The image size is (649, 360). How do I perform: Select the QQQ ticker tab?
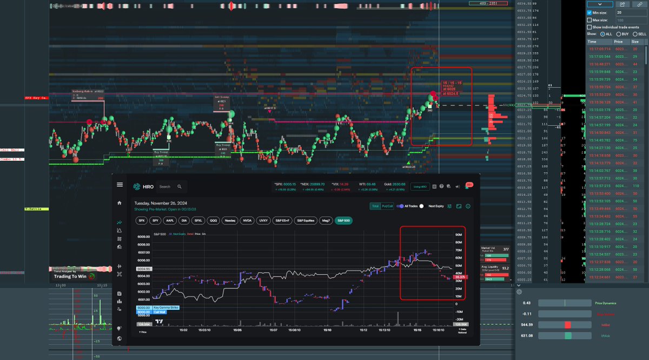click(214, 221)
